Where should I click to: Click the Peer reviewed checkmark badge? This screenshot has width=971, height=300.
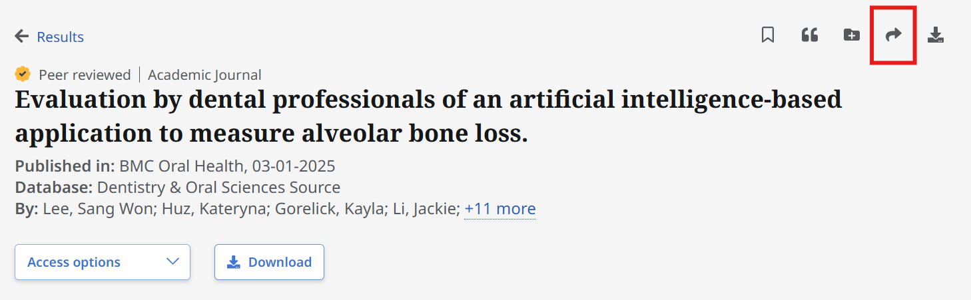point(23,74)
